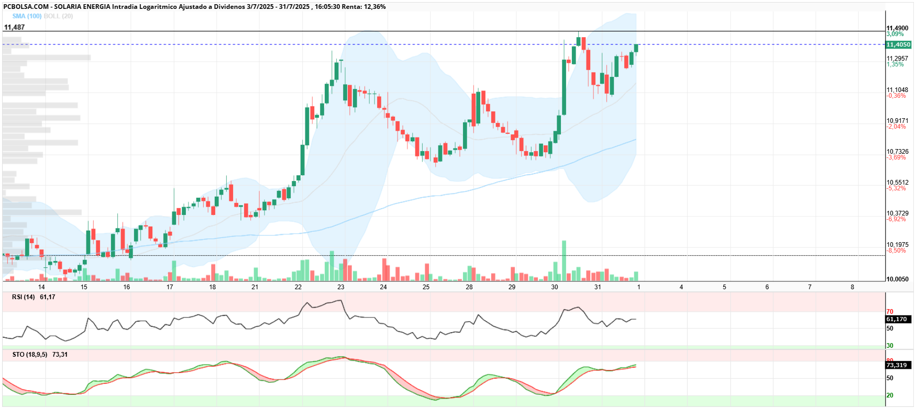
Task: Select date 24 on the time axis
Action: tap(383, 287)
